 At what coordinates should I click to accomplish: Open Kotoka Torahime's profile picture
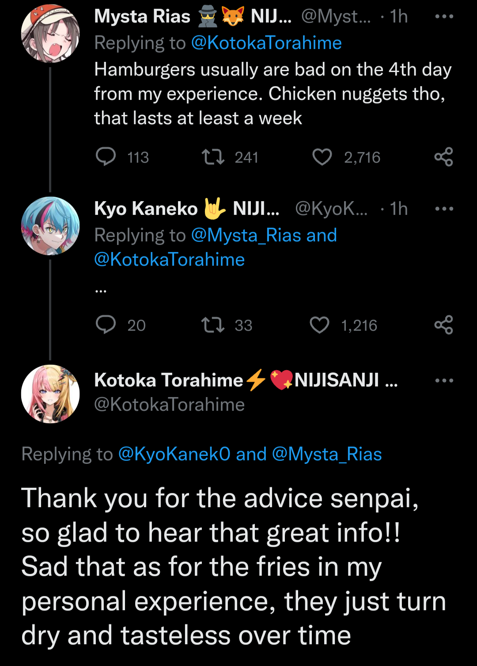click(50, 394)
